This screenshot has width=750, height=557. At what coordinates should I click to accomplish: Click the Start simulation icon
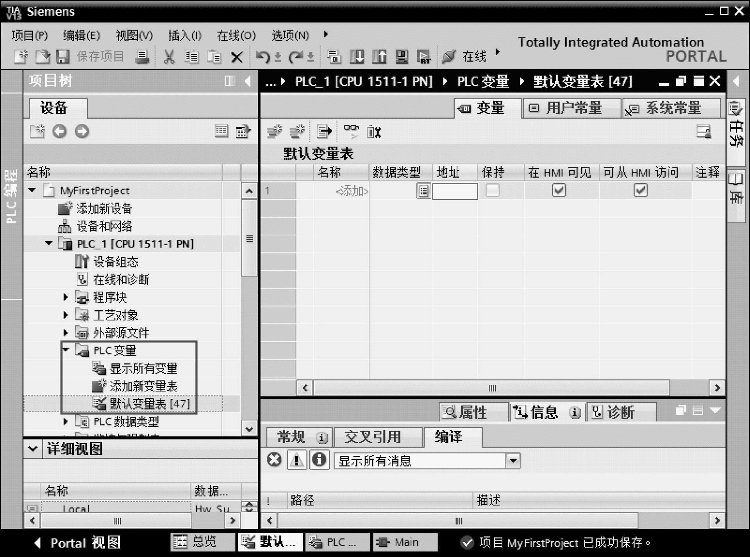402,57
